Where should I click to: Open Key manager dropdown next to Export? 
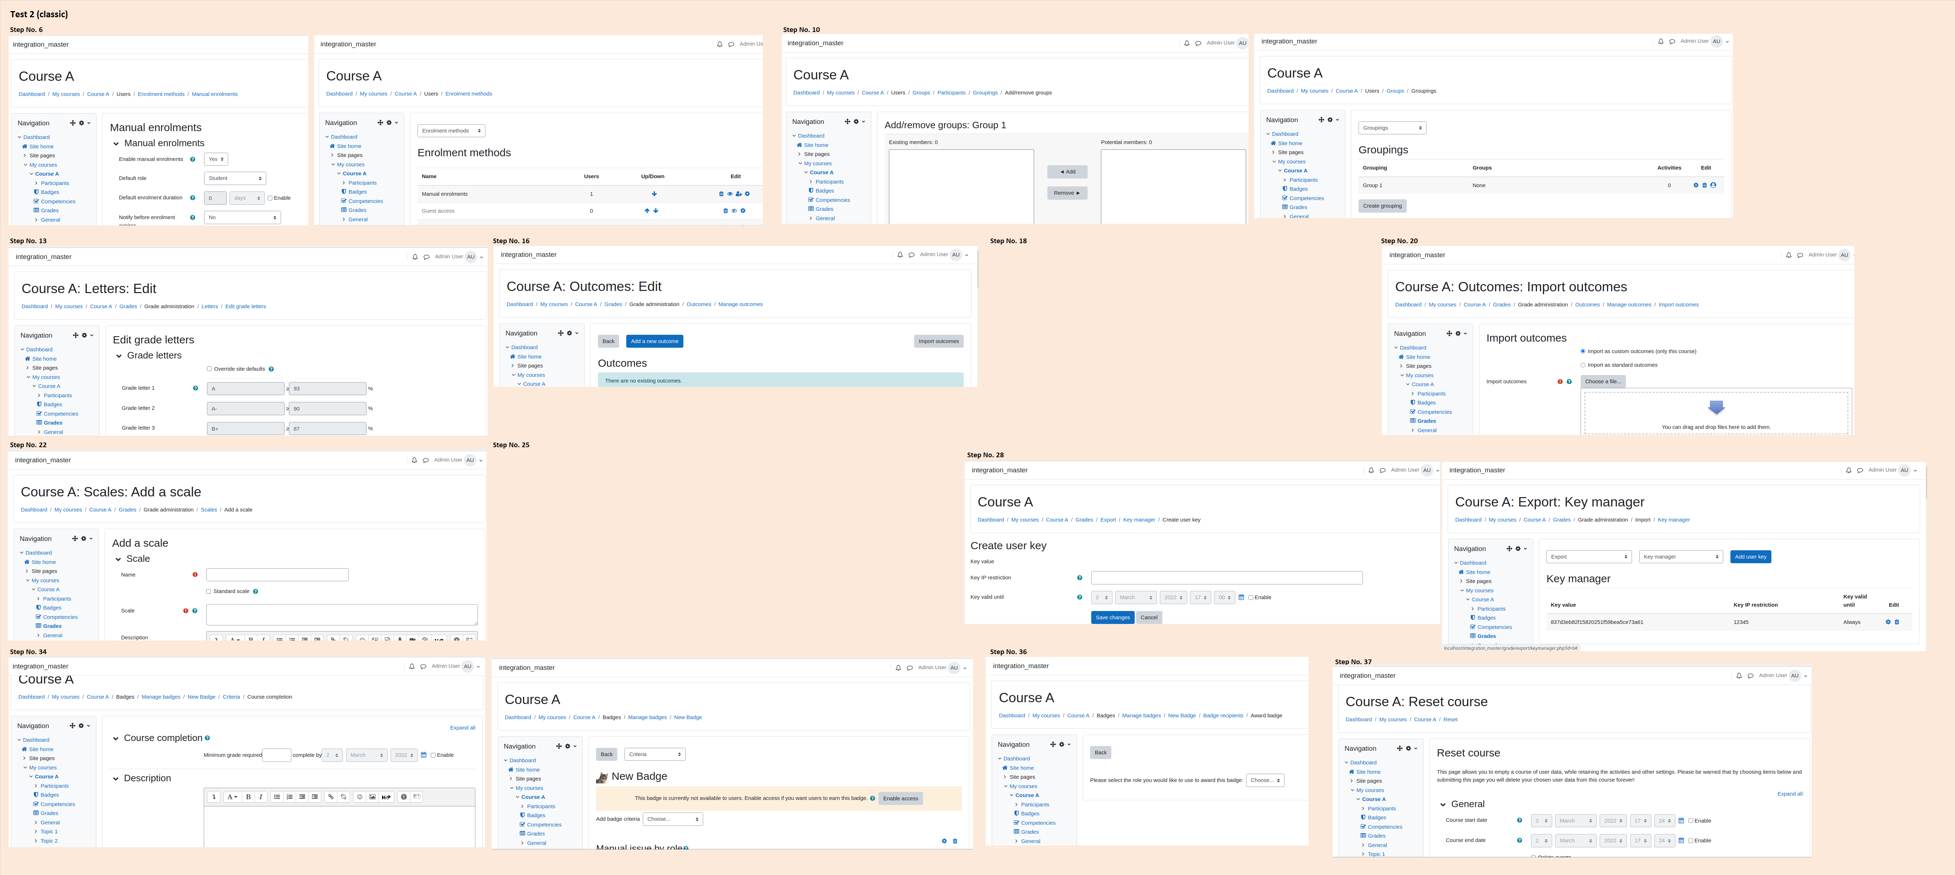[1681, 557]
